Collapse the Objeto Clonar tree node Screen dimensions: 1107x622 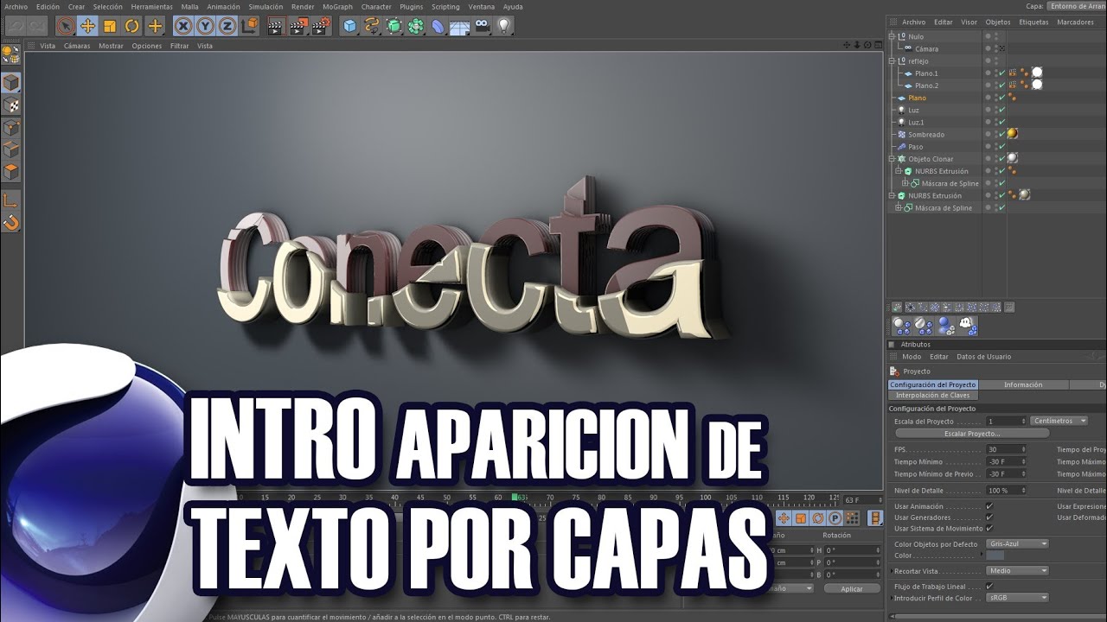tap(892, 159)
